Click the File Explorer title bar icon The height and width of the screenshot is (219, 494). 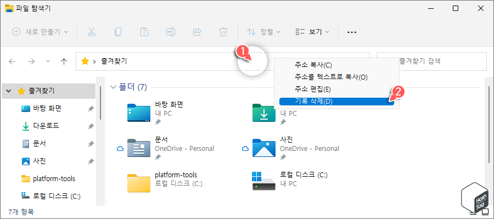pos(9,9)
